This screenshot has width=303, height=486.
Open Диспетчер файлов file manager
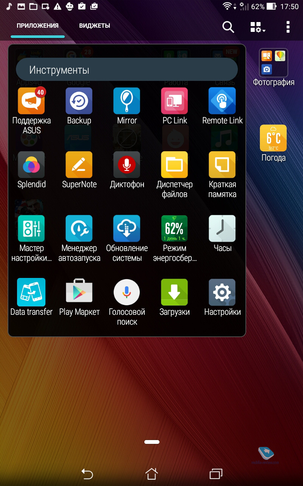click(x=175, y=165)
